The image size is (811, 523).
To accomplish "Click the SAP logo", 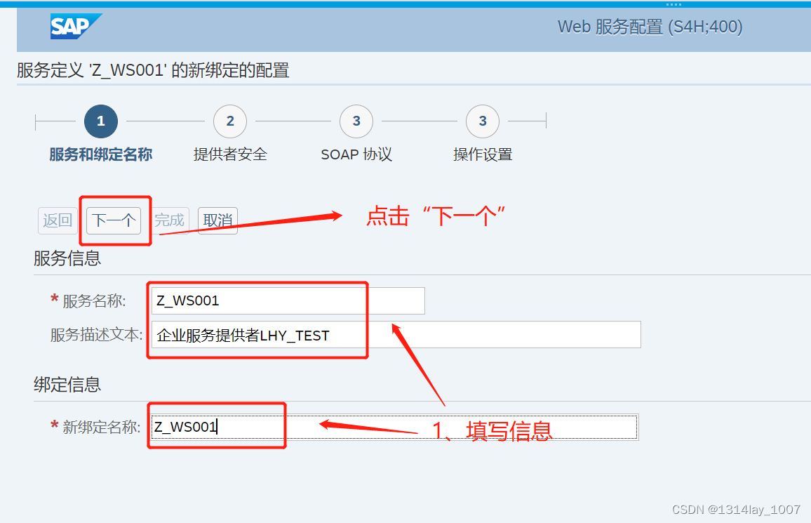I will (x=76, y=27).
